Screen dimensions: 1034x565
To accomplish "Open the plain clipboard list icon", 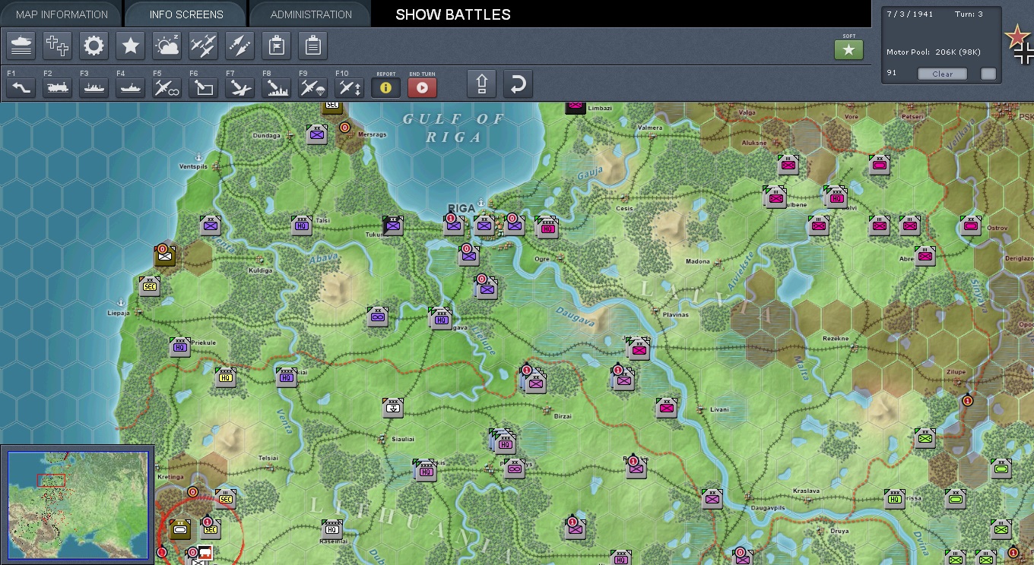I will (312, 46).
